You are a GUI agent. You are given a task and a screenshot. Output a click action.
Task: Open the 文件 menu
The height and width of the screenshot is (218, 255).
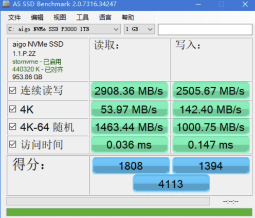[x=14, y=17]
